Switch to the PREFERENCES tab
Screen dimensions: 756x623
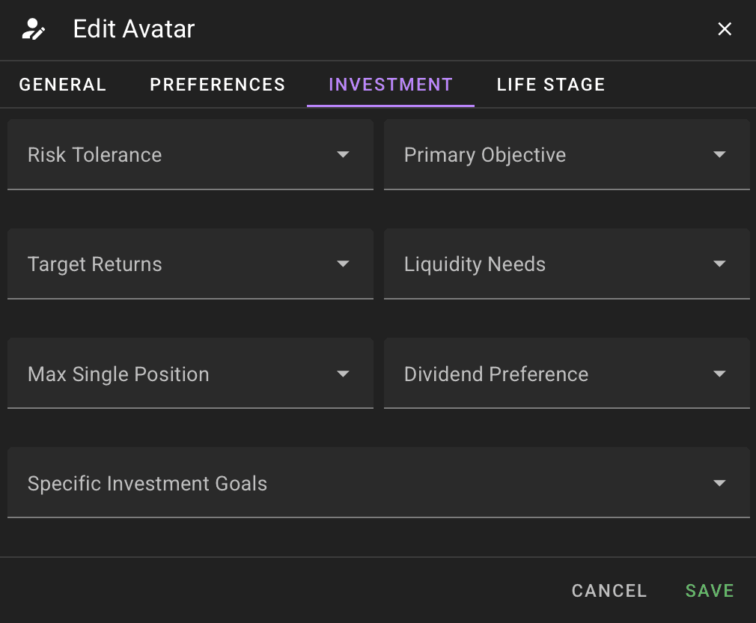(x=217, y=85)
